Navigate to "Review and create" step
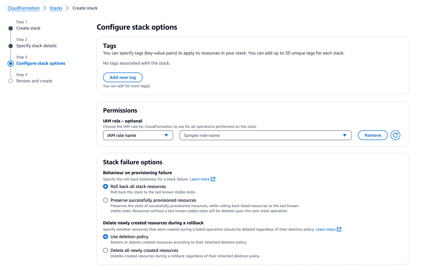 click(34, 81)
